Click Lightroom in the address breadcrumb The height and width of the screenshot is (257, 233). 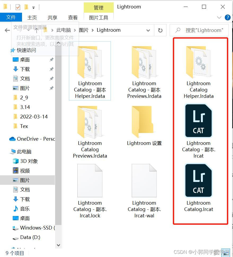click(109, 30)
